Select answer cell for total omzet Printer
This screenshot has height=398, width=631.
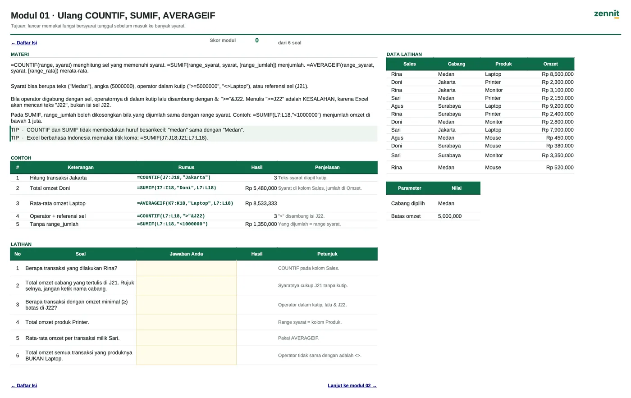pos(186,322)
